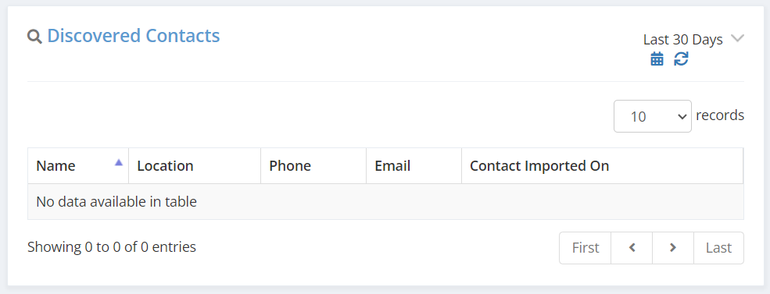The image size is (770, 294).
Task: Sort table by Email column
Action: [414, 166]
